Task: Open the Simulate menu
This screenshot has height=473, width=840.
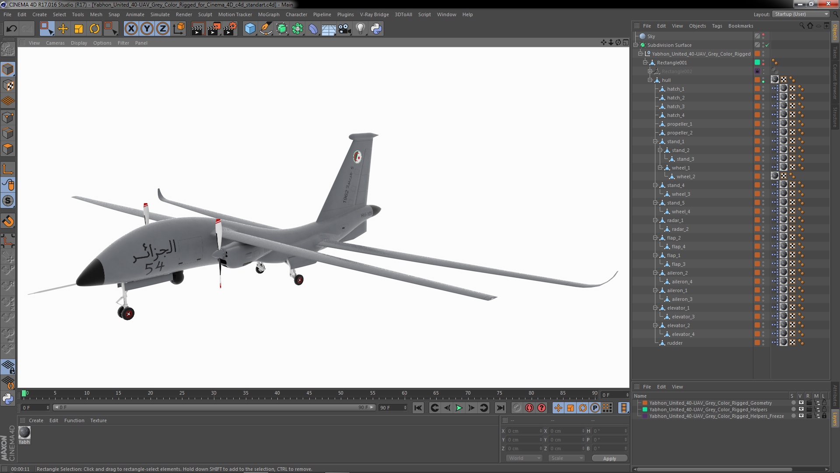Action: click(160, 14)
